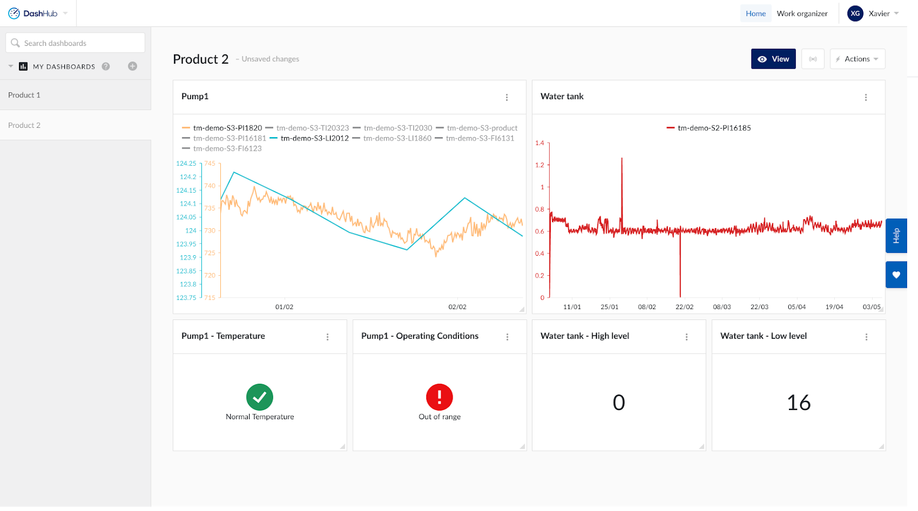Click the Search dashboards input field
The height and width of the screenshot is (511, 918).
click(75, 43)
